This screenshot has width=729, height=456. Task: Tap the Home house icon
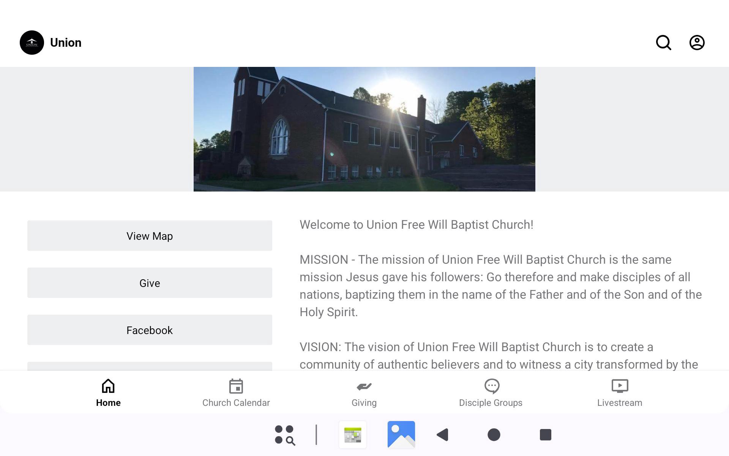click(x=108, y=386)
